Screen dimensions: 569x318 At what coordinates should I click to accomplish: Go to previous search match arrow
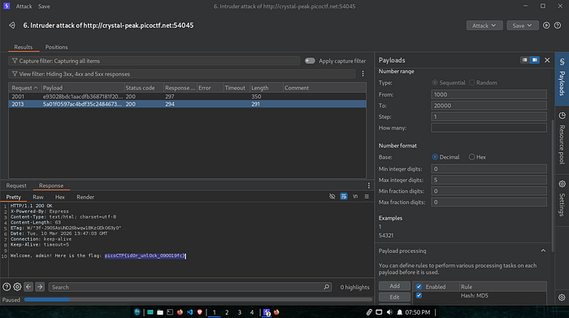(x=28, y=287)
